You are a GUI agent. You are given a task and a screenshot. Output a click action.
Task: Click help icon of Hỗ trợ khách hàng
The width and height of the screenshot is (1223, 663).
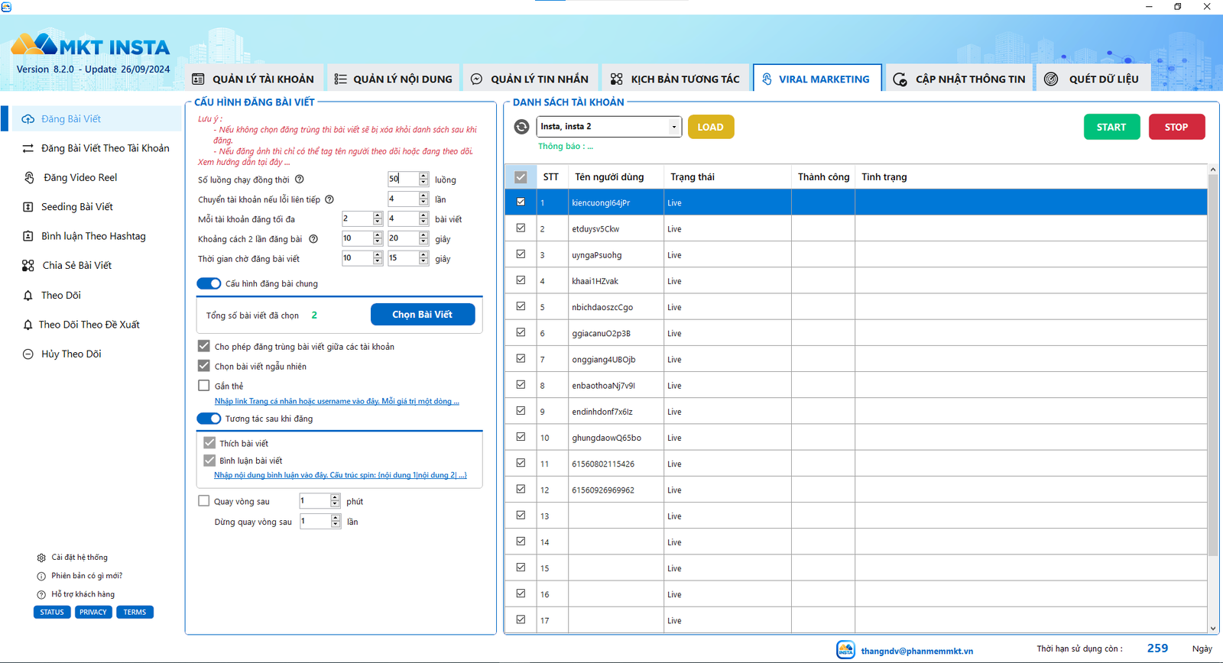pos(41,594)
